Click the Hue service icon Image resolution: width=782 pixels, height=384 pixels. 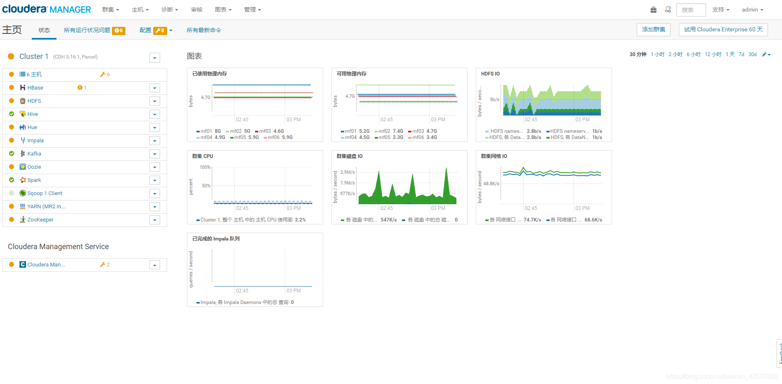(23, 127)
